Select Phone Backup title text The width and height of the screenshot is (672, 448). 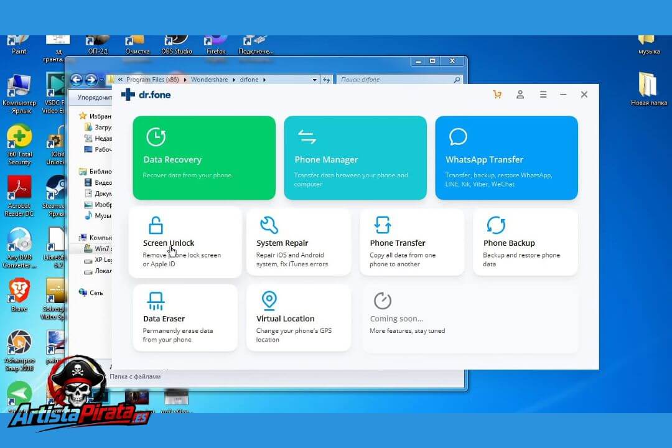509,243
